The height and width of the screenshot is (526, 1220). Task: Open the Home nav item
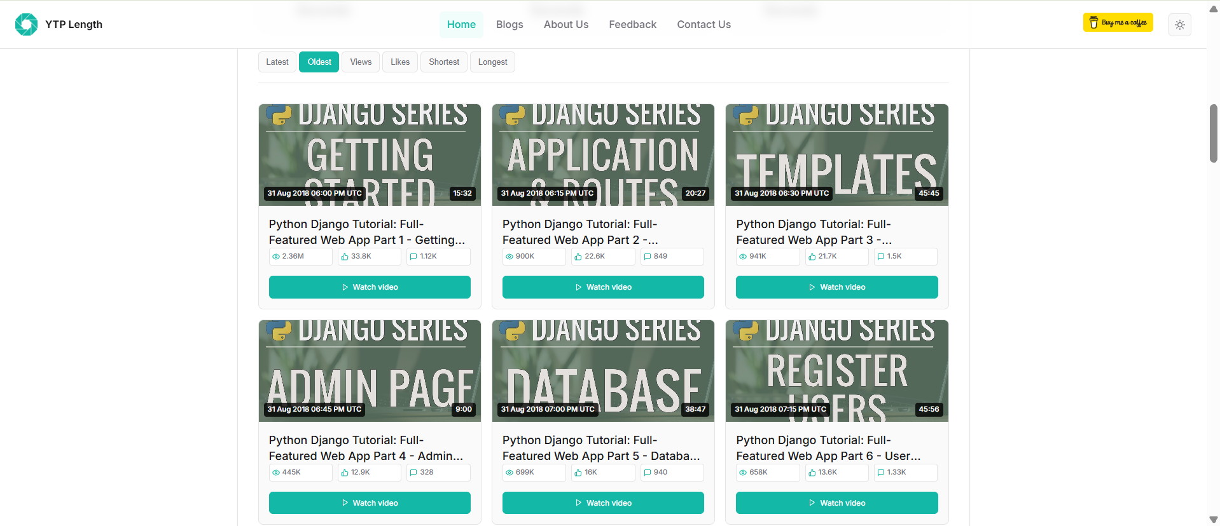click(461, 24)
